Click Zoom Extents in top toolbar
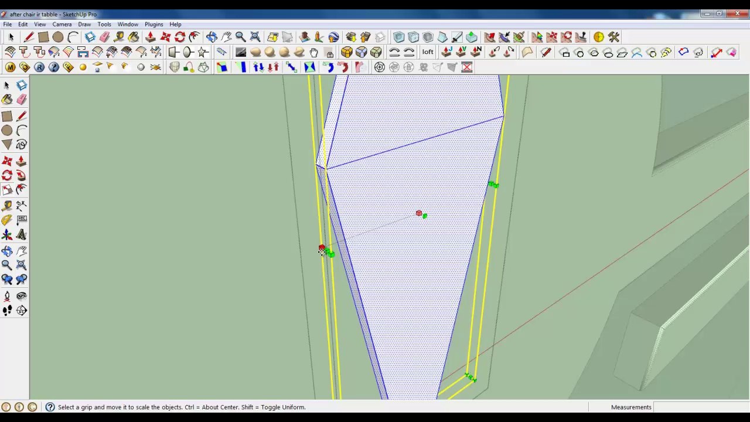This screenshot has height=422, width=750. pyautogui.click(x=255, y=38)
